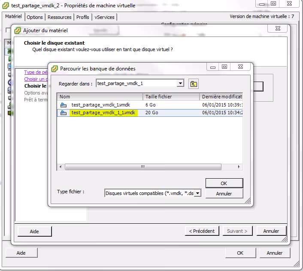Viewport: 303px width, 271px height.
Task: Confirm with OK in the datastore browser
Action: 224,183
